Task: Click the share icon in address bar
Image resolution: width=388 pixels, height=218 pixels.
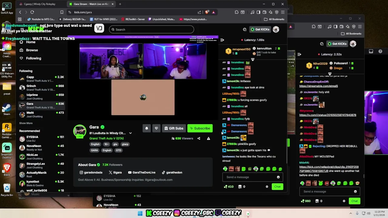Action: [199, 12]
